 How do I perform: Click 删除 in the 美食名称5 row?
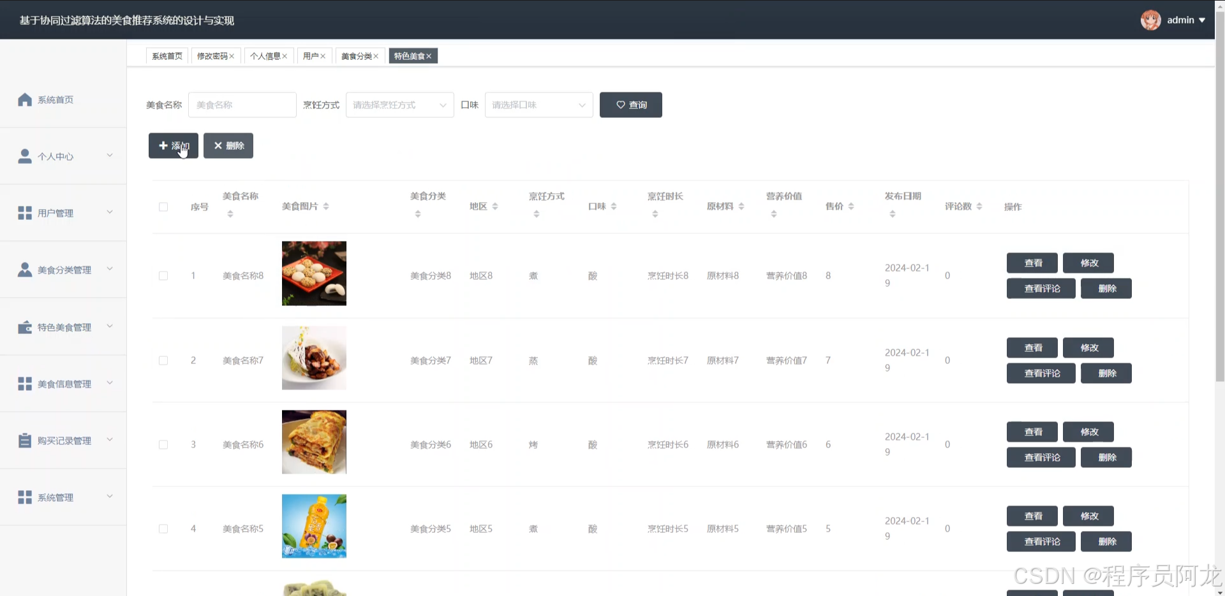point(1106,541)
